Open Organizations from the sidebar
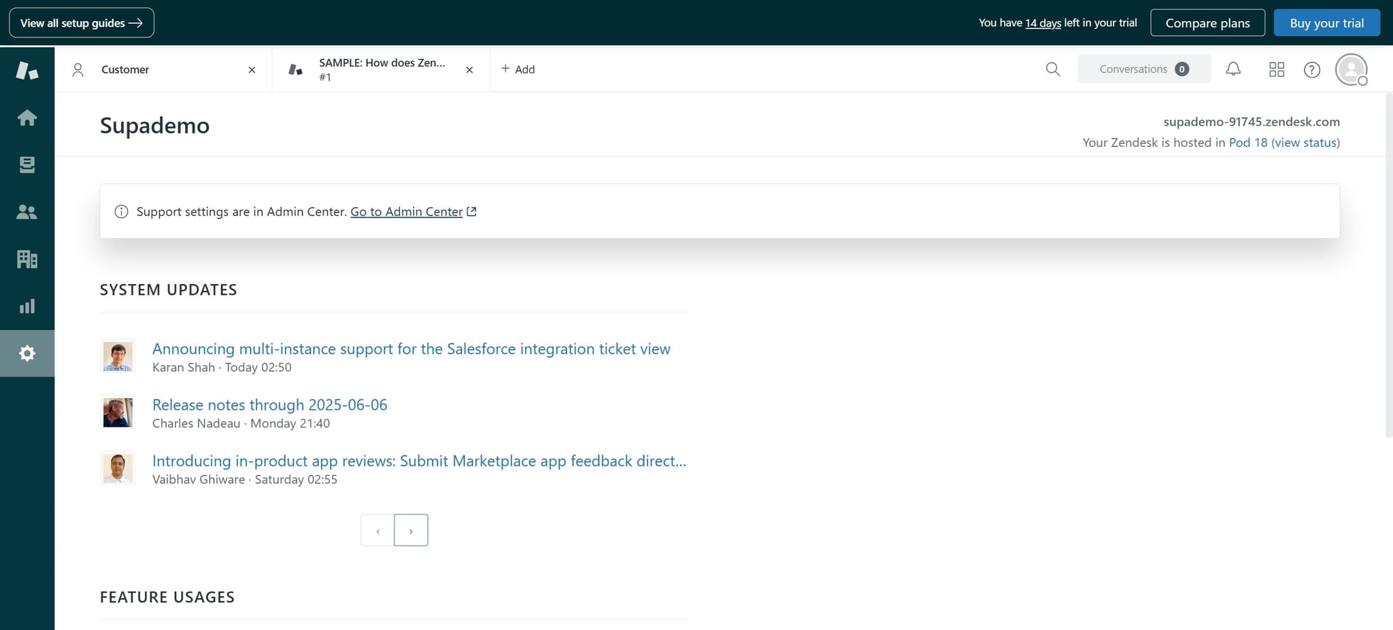Screen dimensions: 1393x630 [27, 259]
